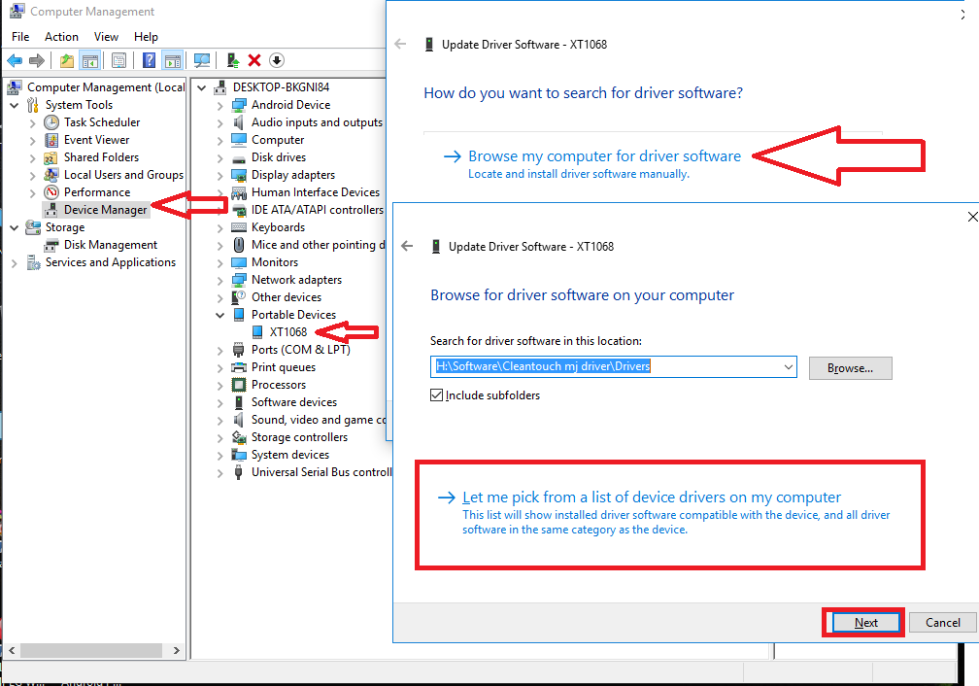Open device Properties via the toolbar icon
979x686 pixels.
coord(118,59)
